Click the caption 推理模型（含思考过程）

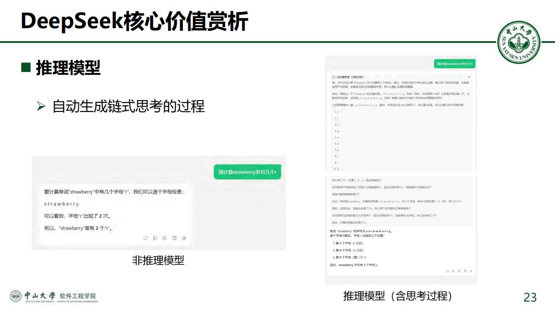pos(398,296)
